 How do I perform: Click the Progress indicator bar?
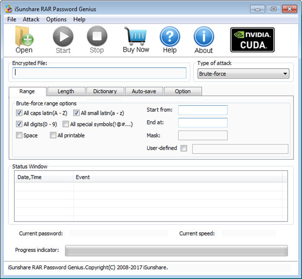pos(176,250)
